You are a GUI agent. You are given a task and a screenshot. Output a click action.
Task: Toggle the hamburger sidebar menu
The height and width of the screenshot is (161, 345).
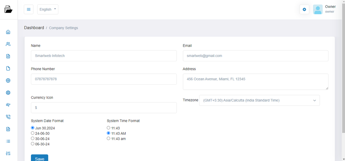(29, 9)
